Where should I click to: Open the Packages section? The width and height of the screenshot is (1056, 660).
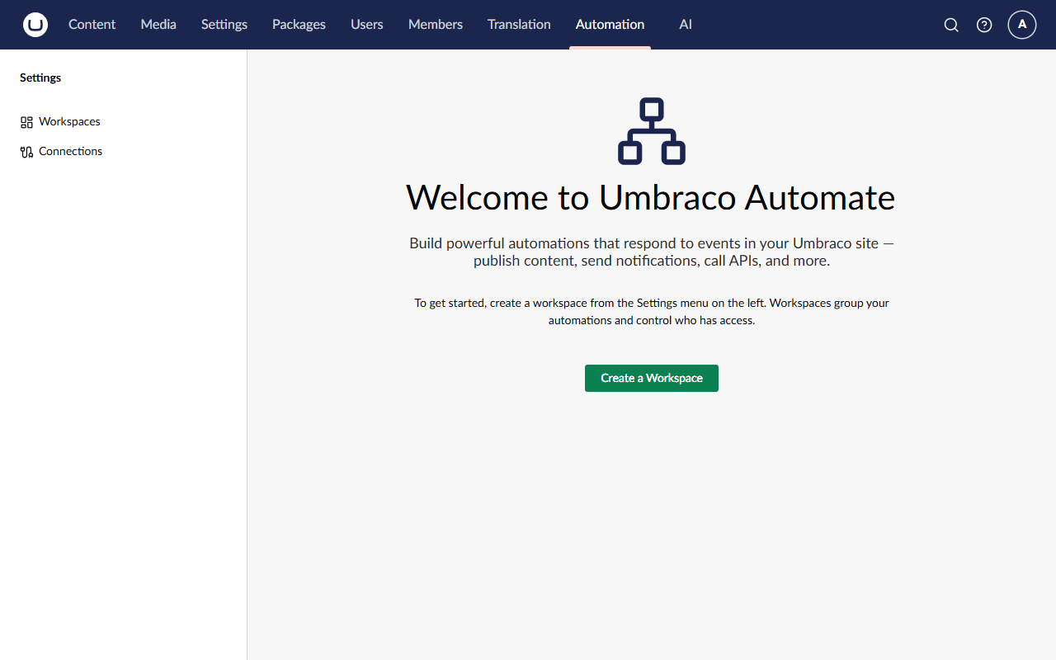299,25
